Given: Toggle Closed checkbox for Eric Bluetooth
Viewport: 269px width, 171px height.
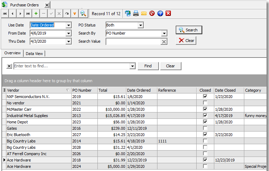Looking at the screenshot, I should tap(205, 134).
